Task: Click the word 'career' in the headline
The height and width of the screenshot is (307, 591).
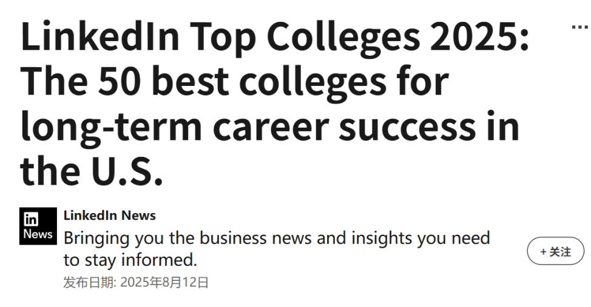Action: 271,127
